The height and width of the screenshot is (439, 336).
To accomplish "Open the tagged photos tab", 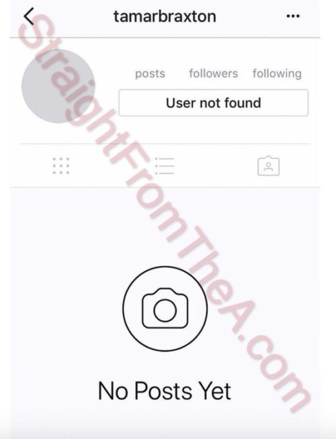I will pos(268,166).
